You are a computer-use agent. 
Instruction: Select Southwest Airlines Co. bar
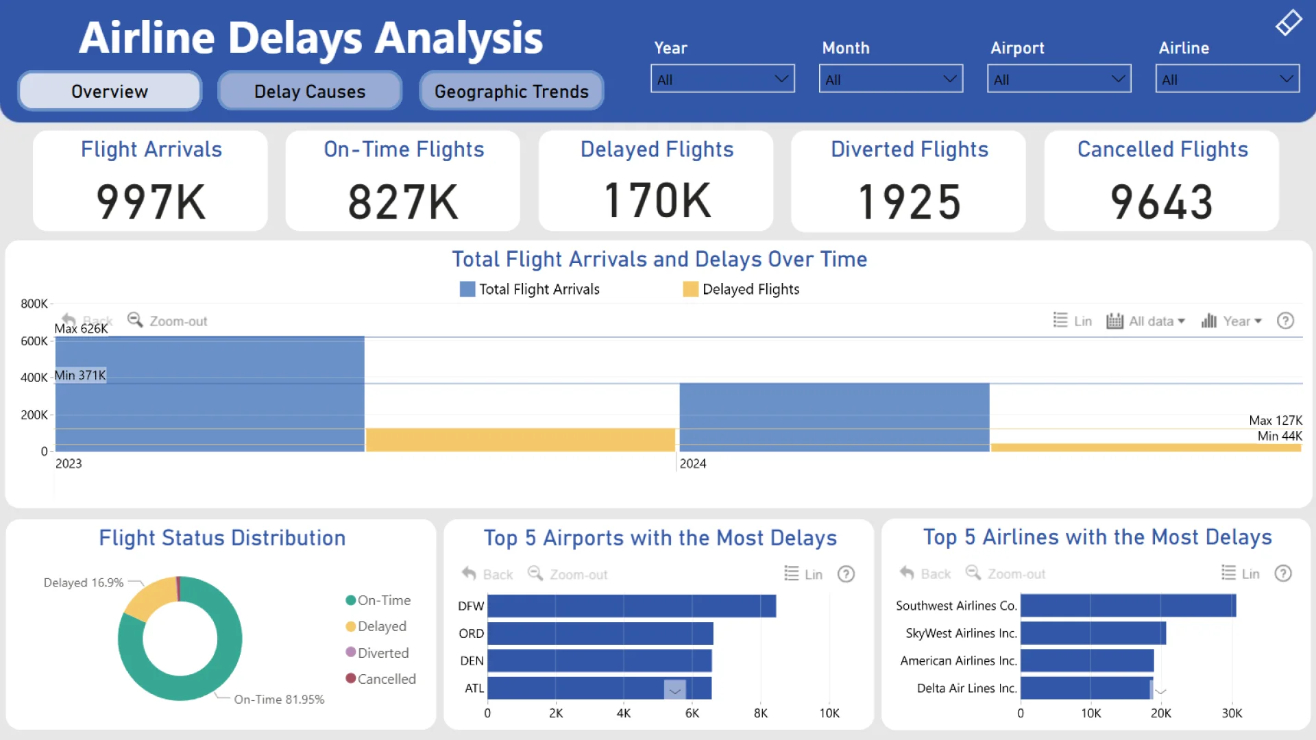click(1128, 606)
